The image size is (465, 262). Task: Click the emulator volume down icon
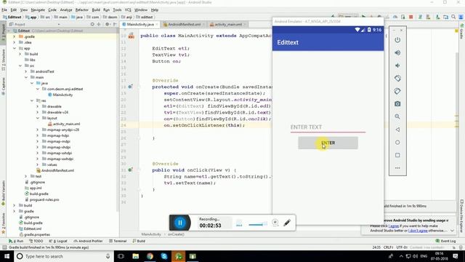click(x=397, y=65)
